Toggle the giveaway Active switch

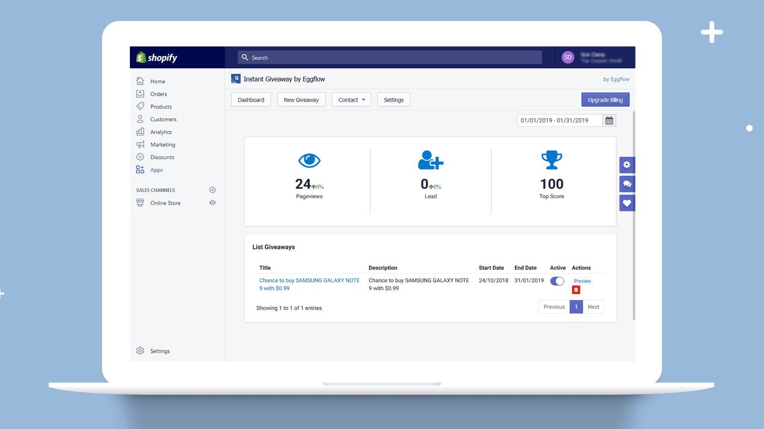[x=557, y=281]
